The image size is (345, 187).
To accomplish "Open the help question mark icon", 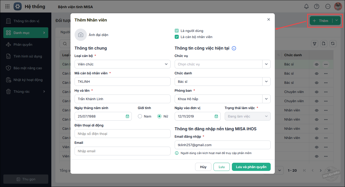I will 317,6.
